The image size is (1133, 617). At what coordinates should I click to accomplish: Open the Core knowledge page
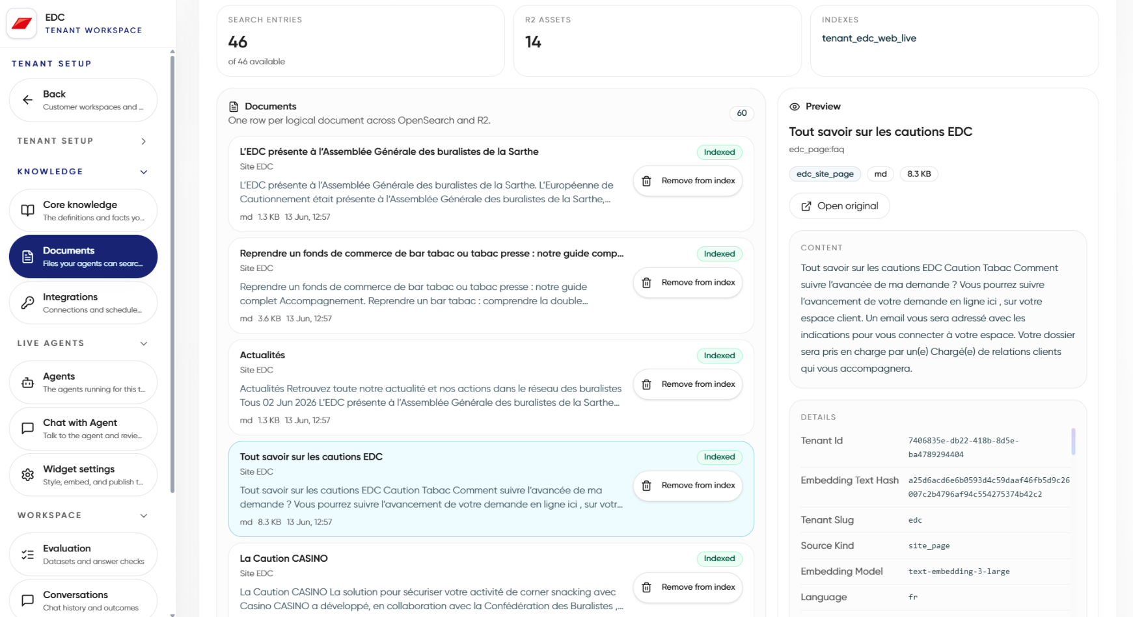[x=83, y=211]
